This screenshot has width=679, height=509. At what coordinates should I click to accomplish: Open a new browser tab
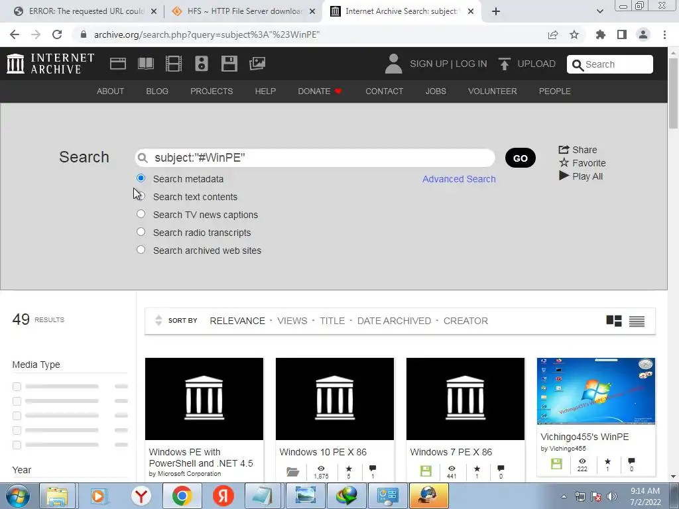(x=496, y=11)
